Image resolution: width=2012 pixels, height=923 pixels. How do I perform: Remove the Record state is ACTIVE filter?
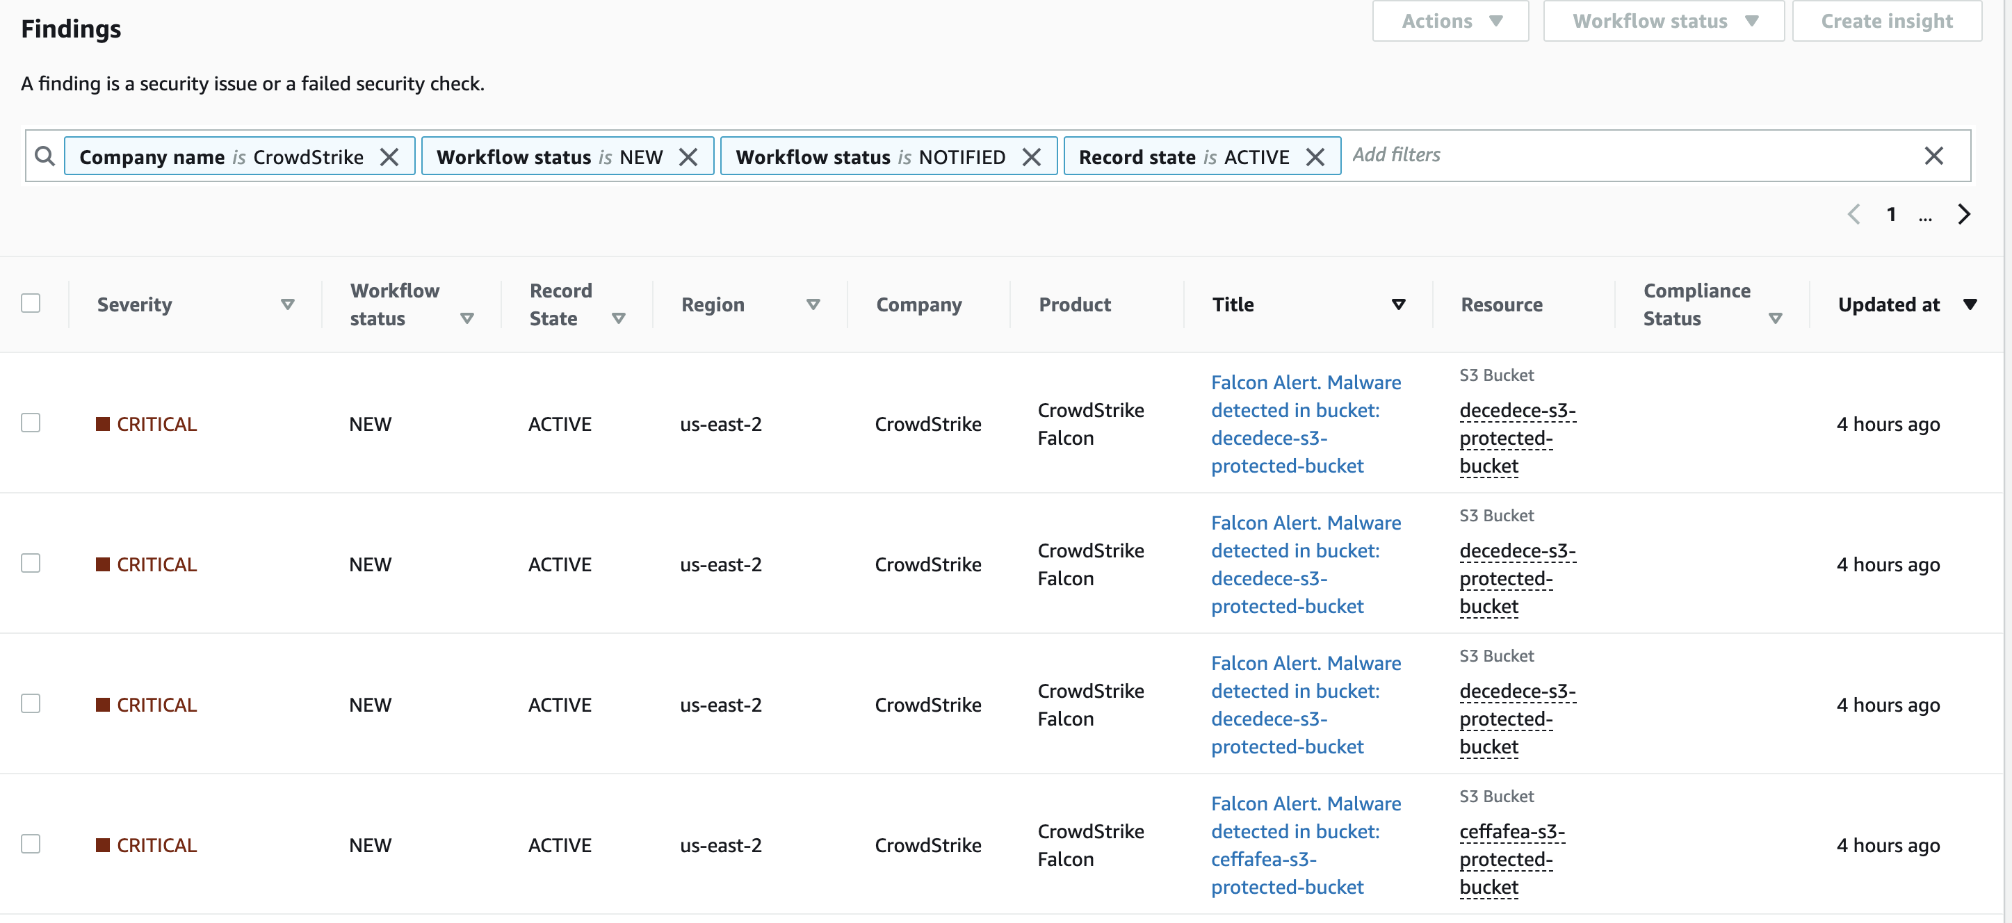click(1315, 157)
